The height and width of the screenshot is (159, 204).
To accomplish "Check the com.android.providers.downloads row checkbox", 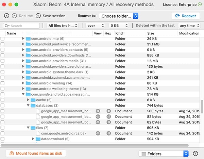I will tap(2, 55).
